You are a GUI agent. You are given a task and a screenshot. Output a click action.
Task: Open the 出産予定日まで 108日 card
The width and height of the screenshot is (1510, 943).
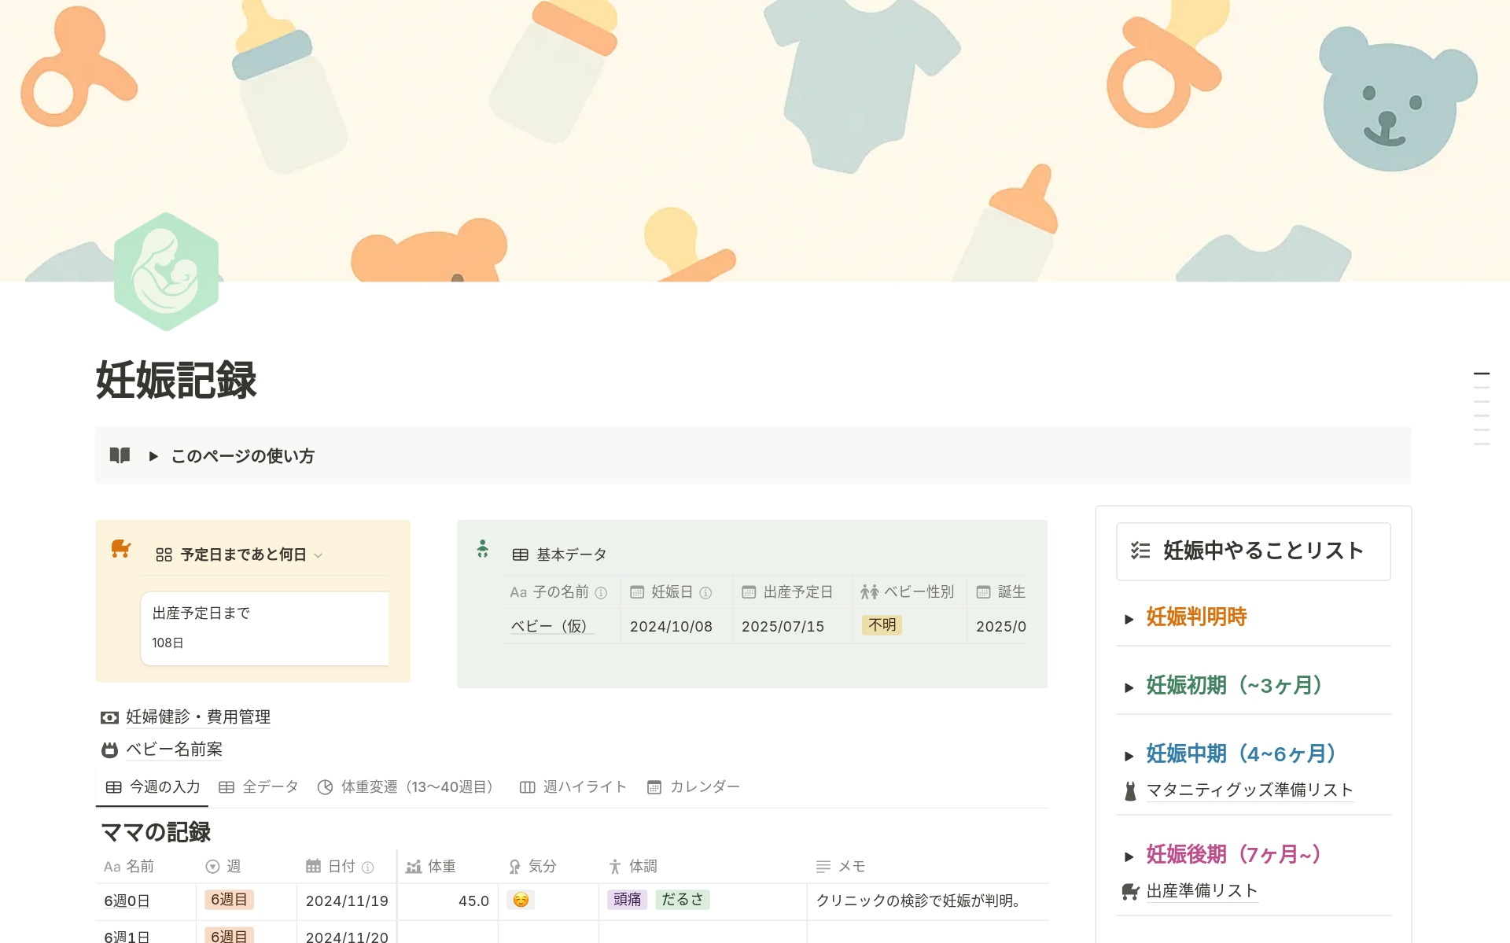click(x=264, y=628)
